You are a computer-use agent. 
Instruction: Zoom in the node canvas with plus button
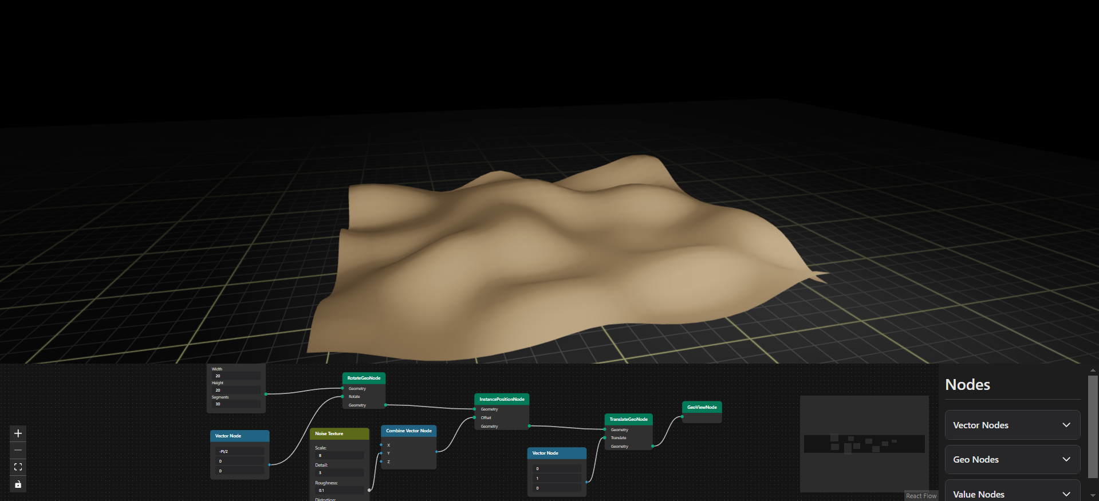click(18, 433)
